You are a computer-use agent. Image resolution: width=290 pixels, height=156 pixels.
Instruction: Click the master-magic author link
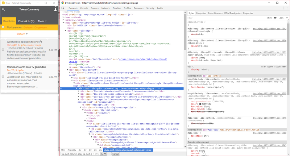tap(34, 45)
